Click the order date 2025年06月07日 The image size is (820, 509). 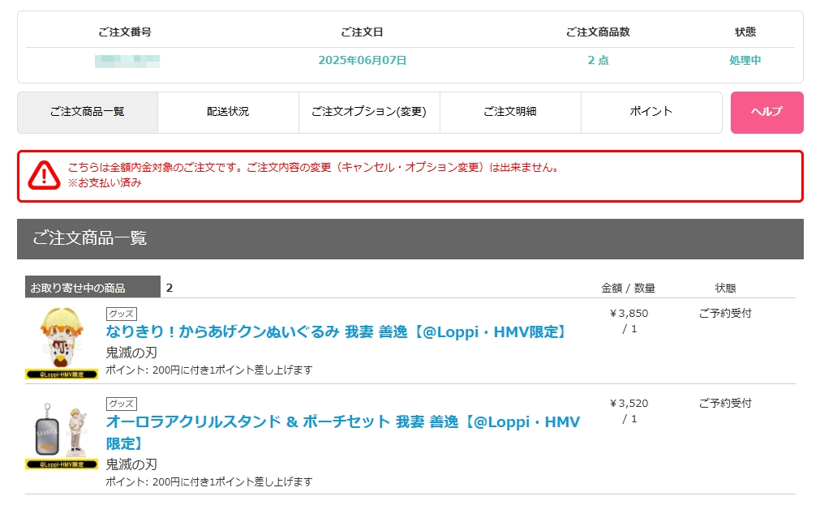(363, 61)
